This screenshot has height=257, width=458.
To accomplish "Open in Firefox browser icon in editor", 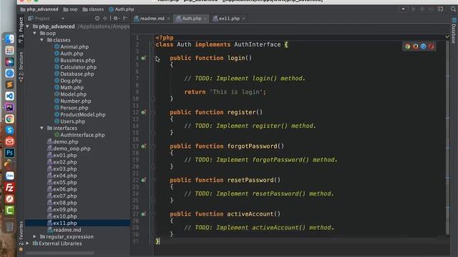I will 415,46.
